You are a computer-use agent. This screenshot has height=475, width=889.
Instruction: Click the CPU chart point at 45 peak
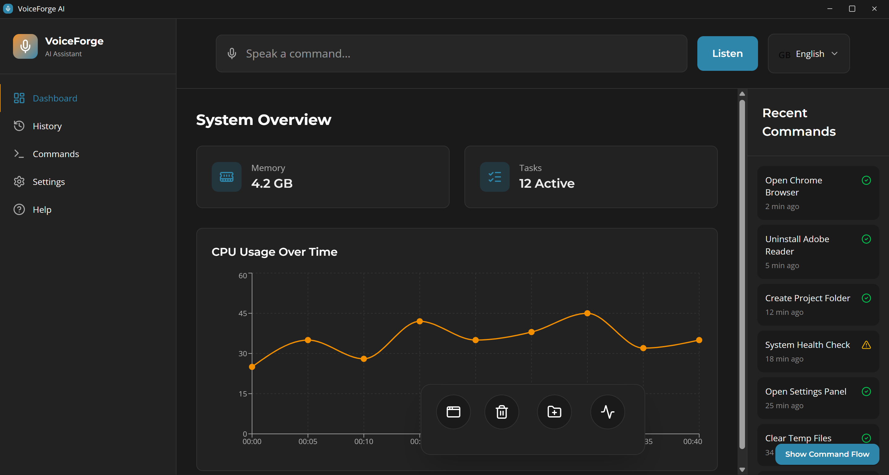(x=587, y=313)
